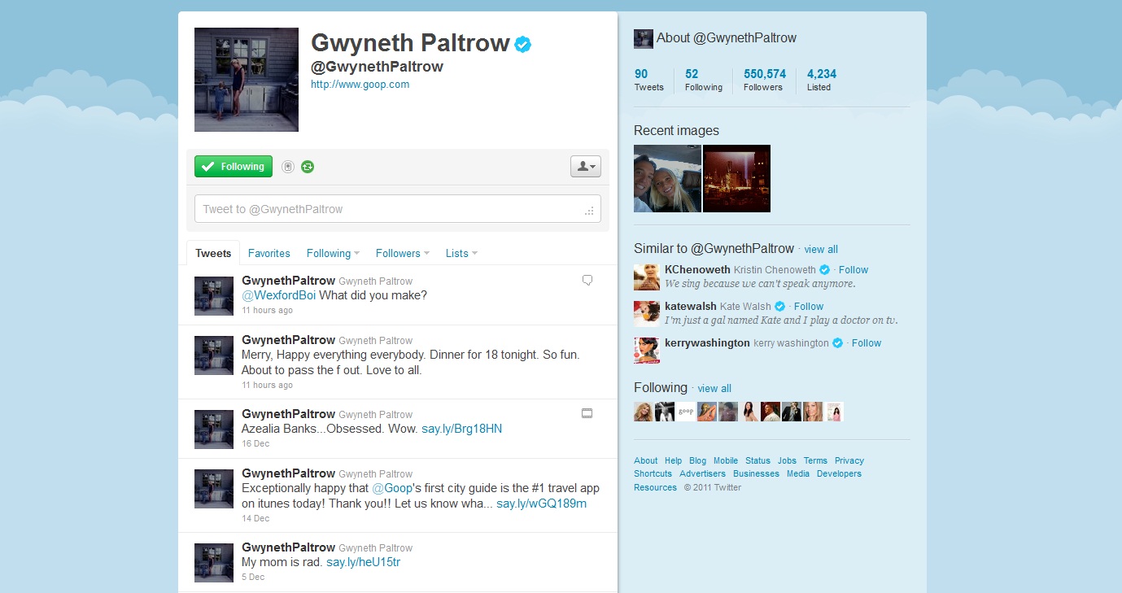Open the Advertisers footer link
Screen dimensions: 1122x593
(703, 473)
